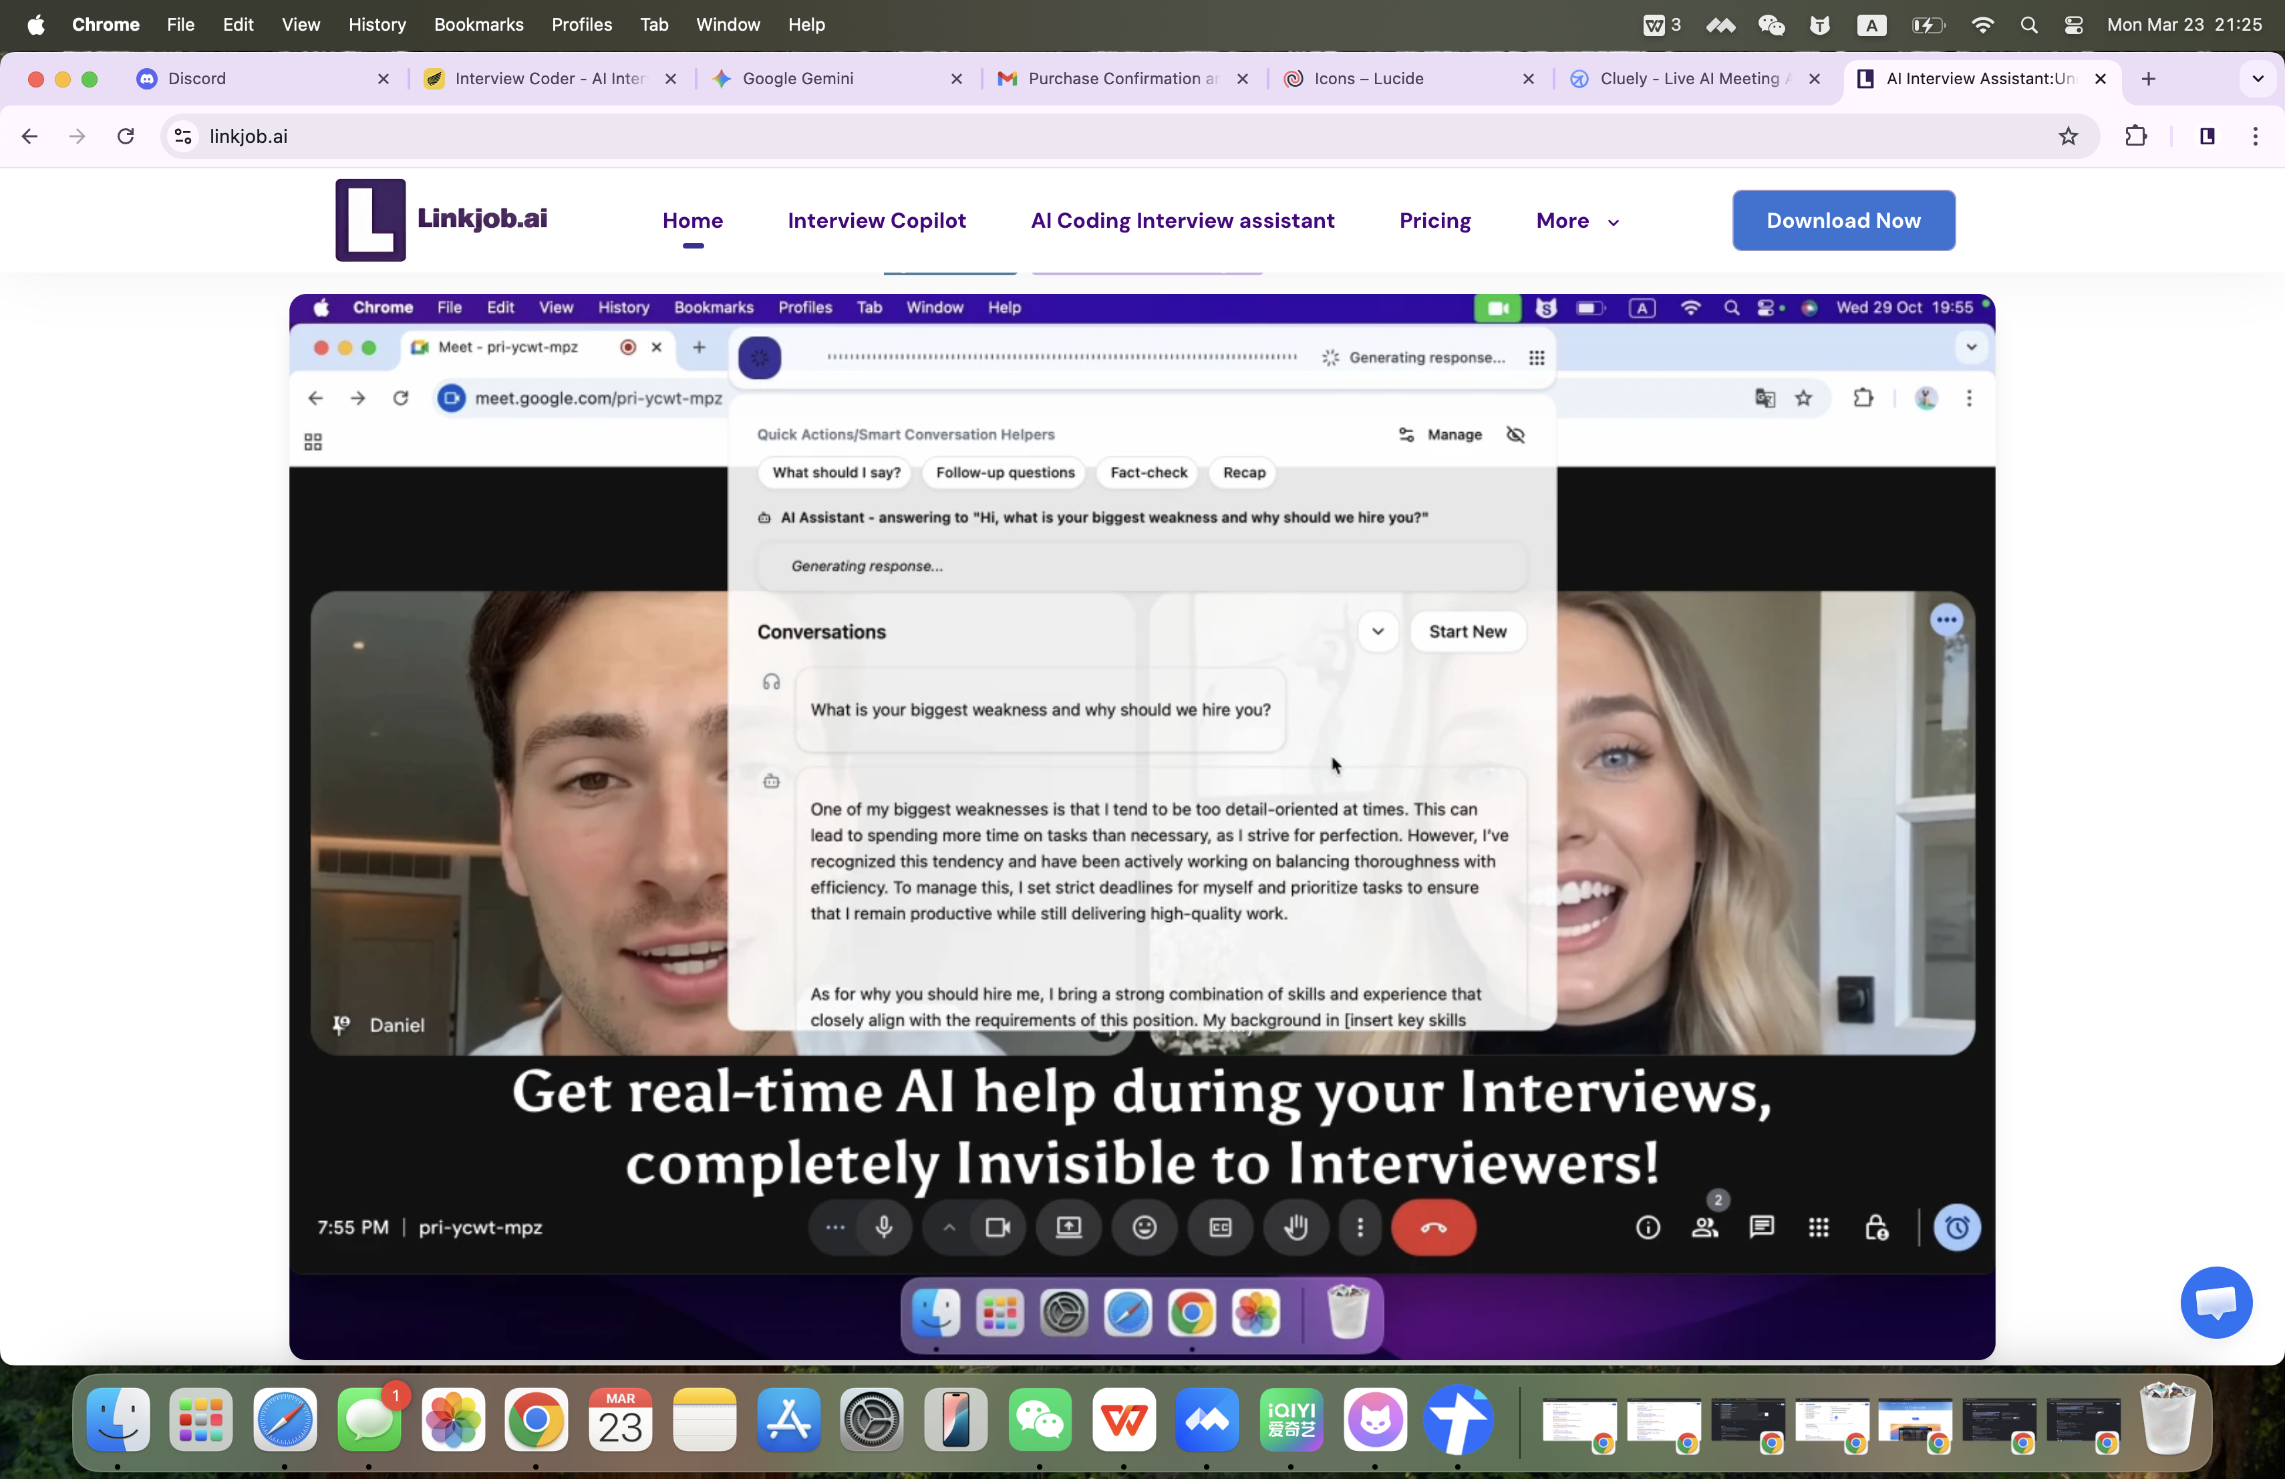Open Chrome's three-dot menu
Image resolution: width=2285 pixels, height=1479 pixels.
[x=2254, y=136]
